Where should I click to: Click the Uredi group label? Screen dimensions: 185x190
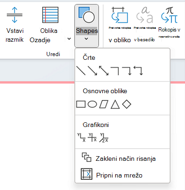(x=53, y=54)
